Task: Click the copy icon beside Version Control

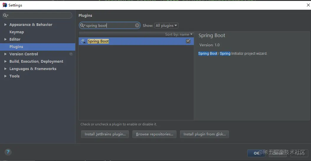Action: pos(71,54)
